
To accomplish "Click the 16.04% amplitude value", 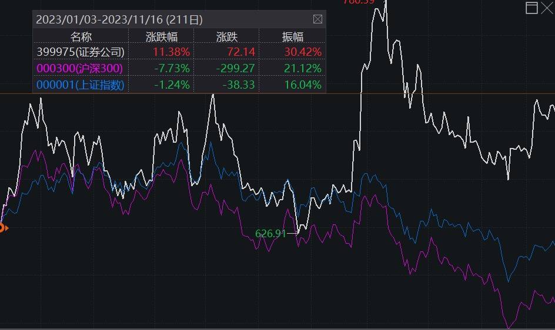I will [303, 85].
